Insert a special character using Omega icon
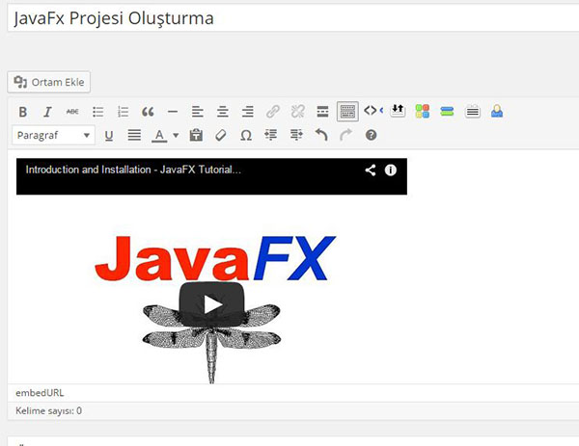The height and width of the screenshot is (446, 579). tap(246, 136)
